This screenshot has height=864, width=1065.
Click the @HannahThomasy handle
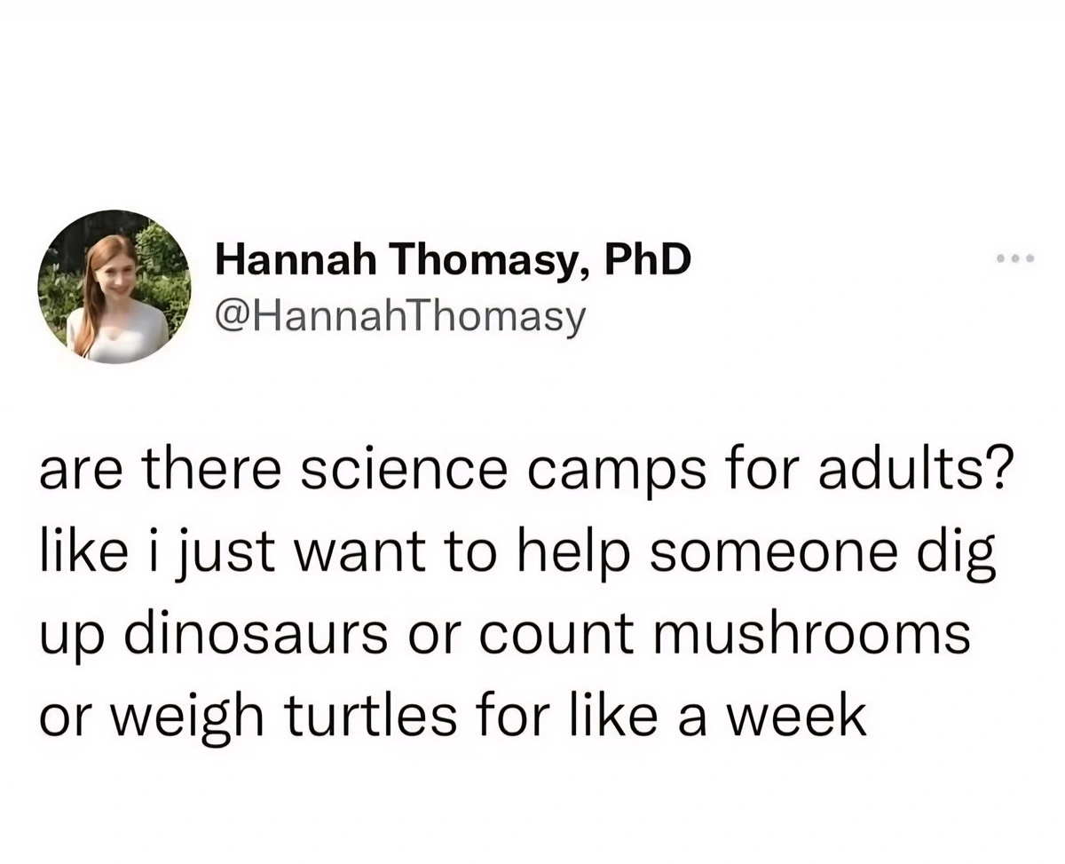pyautogui.click(x=401, y=315)
